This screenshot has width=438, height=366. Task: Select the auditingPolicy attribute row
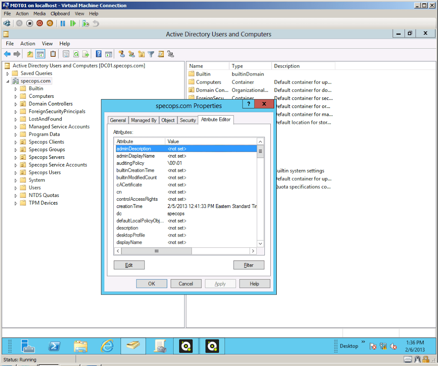coord(186,163)
